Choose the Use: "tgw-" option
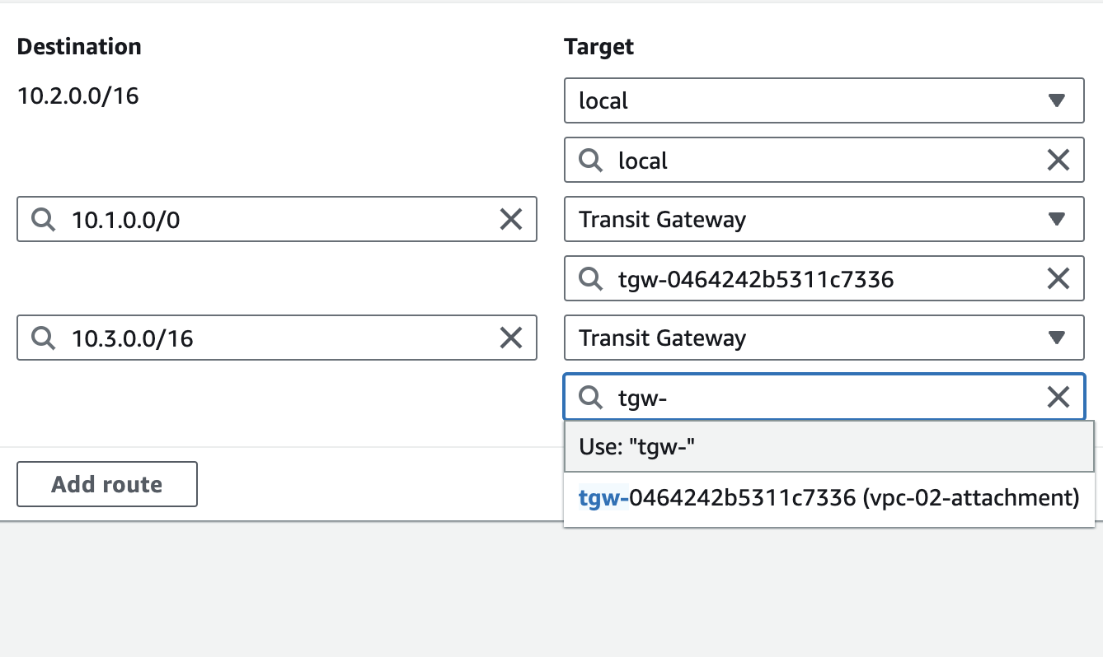 click(x=828, y=447)
